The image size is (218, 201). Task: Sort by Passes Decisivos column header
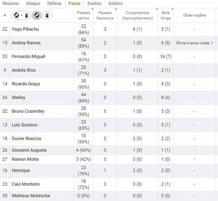coord(105,15)
